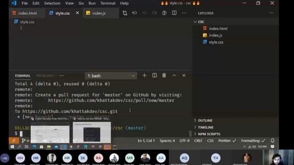Click the +62 more participants badge
The width and height of the screenshot is (294, 165).
tap(5, 158)
